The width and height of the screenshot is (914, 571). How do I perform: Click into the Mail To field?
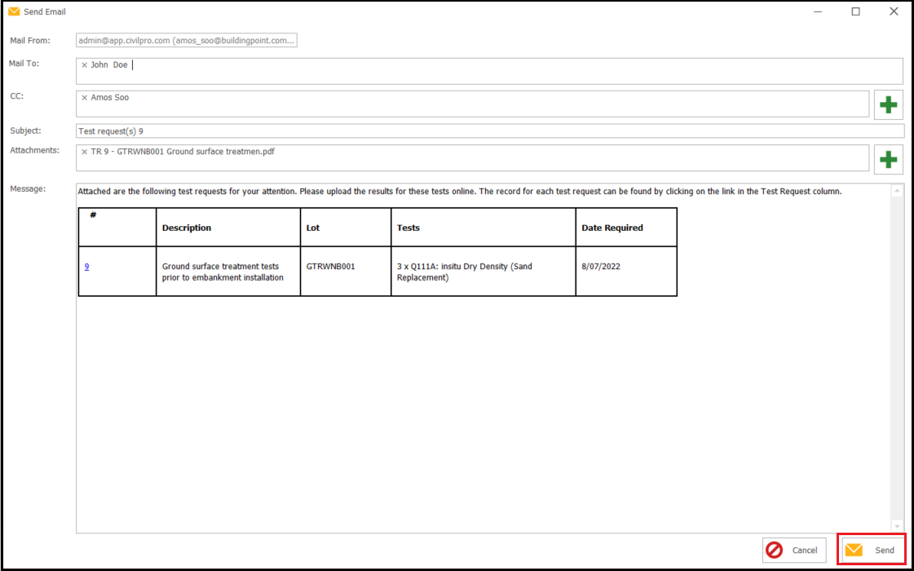(490, 71)
